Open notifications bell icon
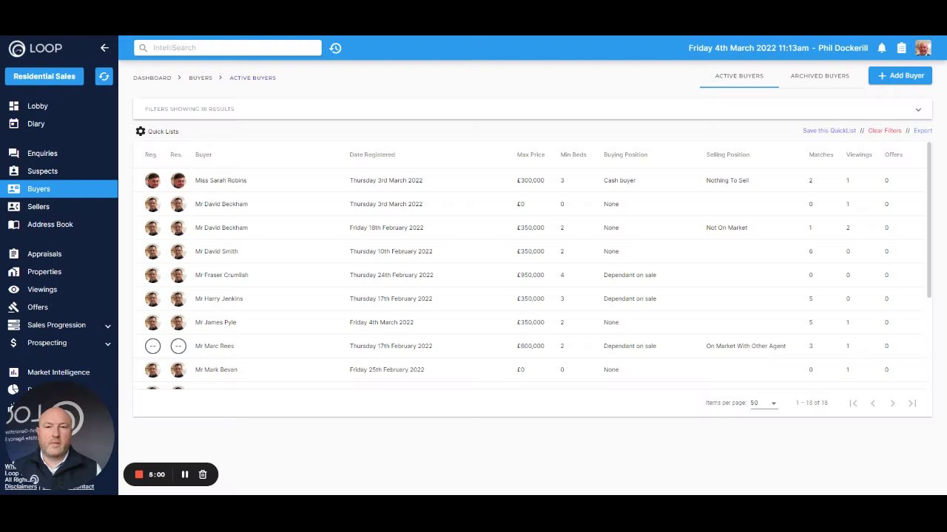Viewport: 947px width, 532px height. coord(882,48)
